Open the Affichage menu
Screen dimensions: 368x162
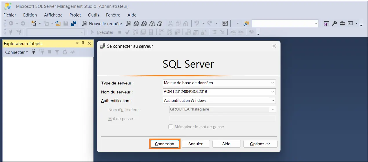[x=53, y=15]
